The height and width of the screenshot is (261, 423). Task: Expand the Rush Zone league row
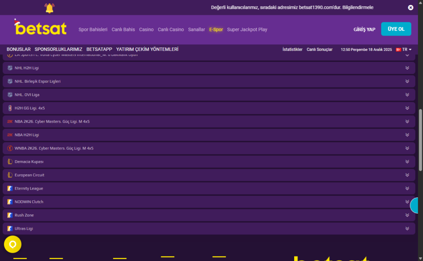407,215
